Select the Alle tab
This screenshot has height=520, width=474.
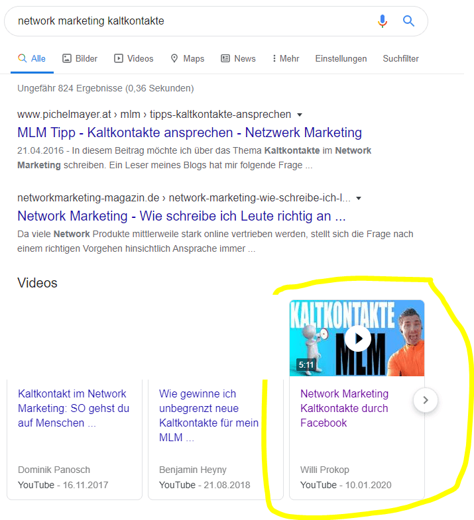32,59
